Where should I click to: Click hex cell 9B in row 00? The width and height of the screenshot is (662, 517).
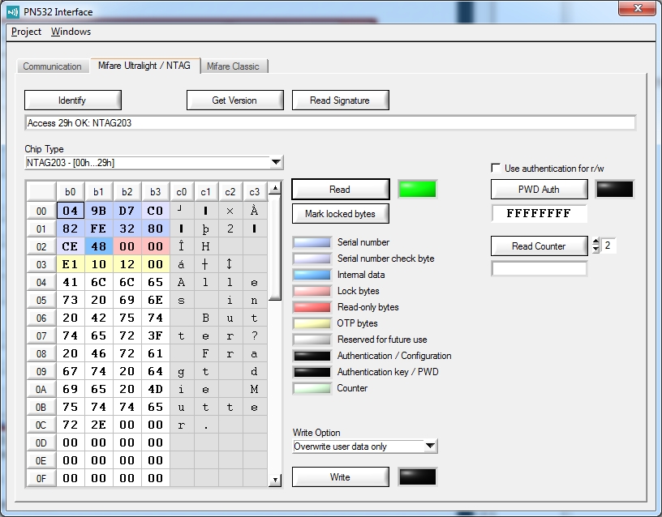pyautogui.click(x=99, y=211)
